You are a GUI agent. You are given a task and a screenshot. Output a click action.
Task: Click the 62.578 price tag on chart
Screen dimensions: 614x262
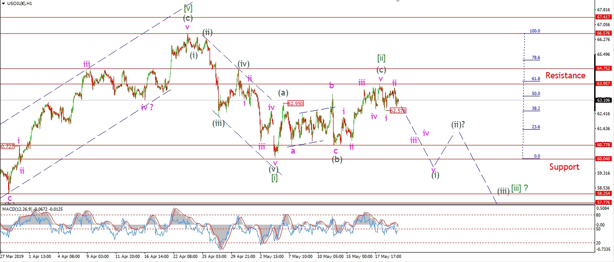(x=398, y=111)
